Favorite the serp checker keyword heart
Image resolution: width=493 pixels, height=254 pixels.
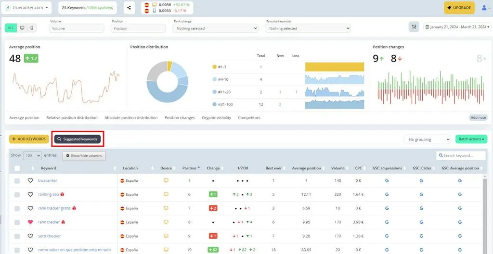[x=30, y=236]
